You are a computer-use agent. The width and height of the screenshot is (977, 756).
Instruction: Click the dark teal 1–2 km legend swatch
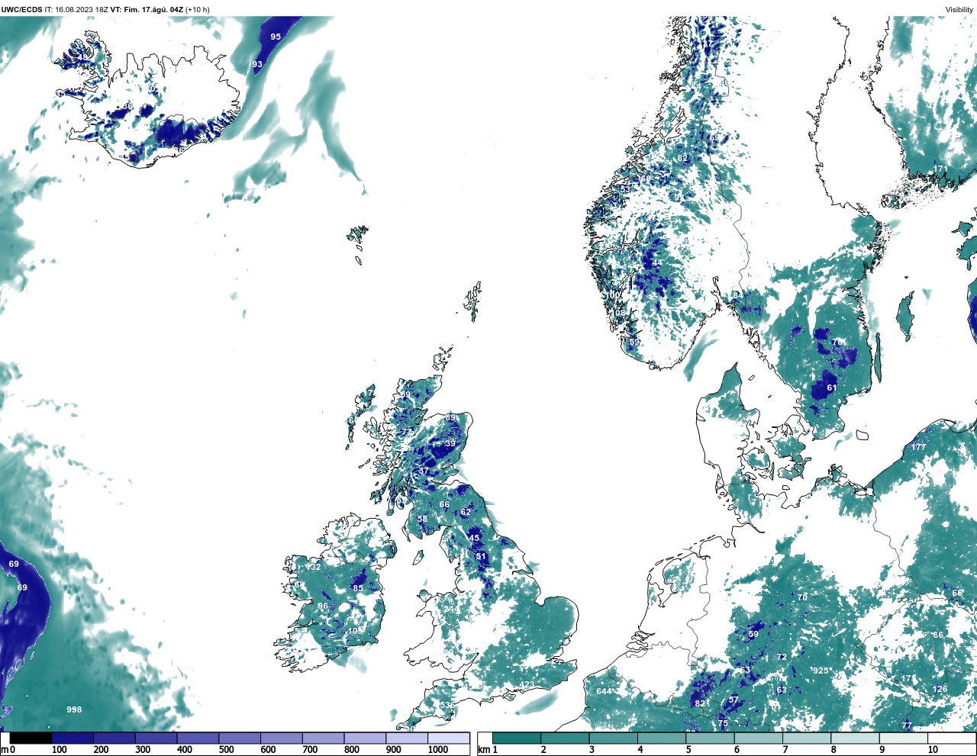[x=517, y=738]
